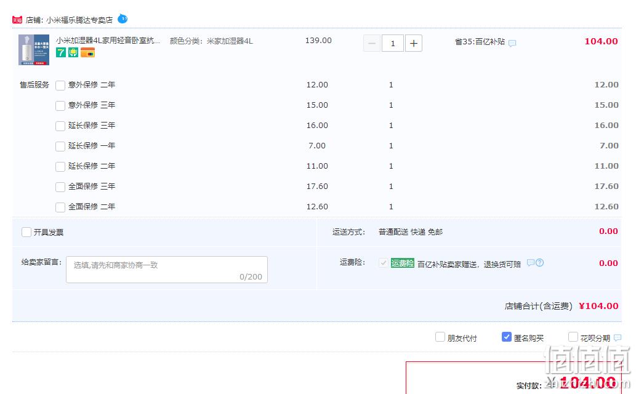636x394 pixels.
Task: Click the quantity input field showing 1
Action: (x=393, y=44)
